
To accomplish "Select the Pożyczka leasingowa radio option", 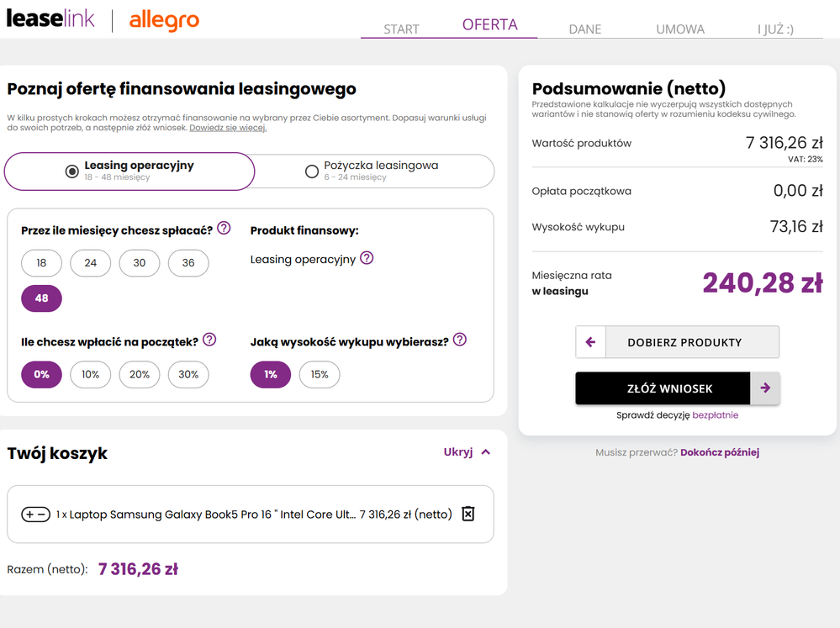I will [x=312, y=172].
